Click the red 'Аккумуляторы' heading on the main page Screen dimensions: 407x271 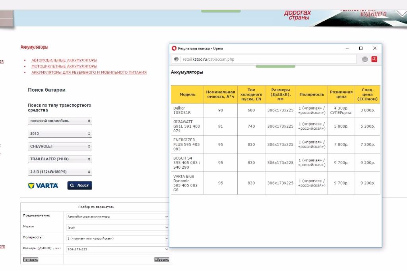click(x=34, y=47)
